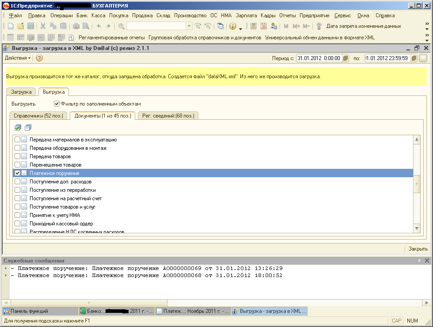The width and height of the screenshot is (433, 327).
Task: Click the document list scroll down arrow
Action: pos(417,228)
